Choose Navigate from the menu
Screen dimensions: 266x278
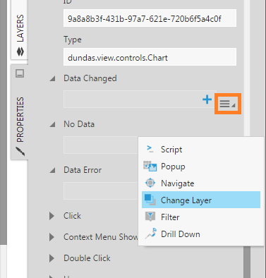click(201, 183)
